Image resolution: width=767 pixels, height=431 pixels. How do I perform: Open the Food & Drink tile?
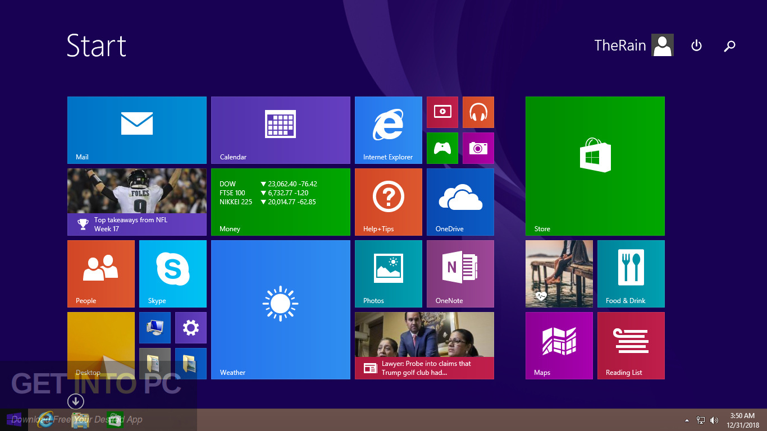[x=631, y=274]
